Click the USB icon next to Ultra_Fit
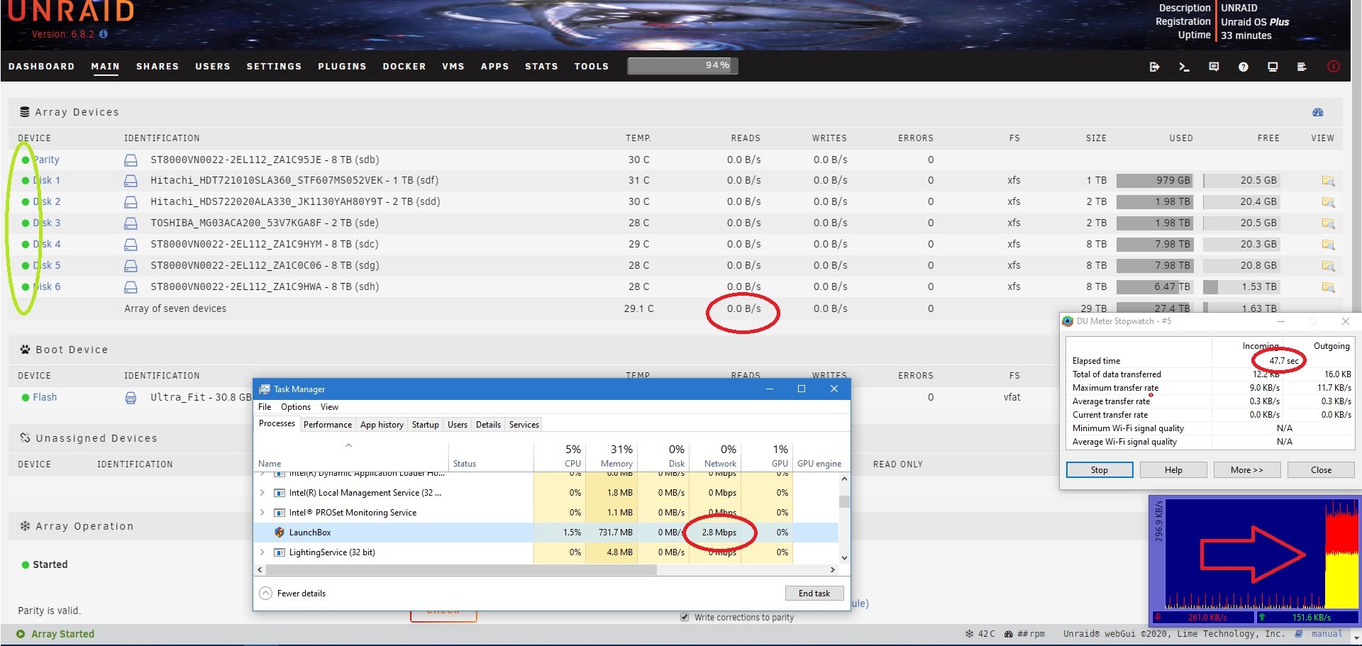The height and width of the screenshot is (646, 1362). pos(131,398)
